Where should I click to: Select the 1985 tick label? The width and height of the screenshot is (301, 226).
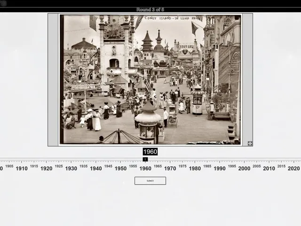click(207, 166)
